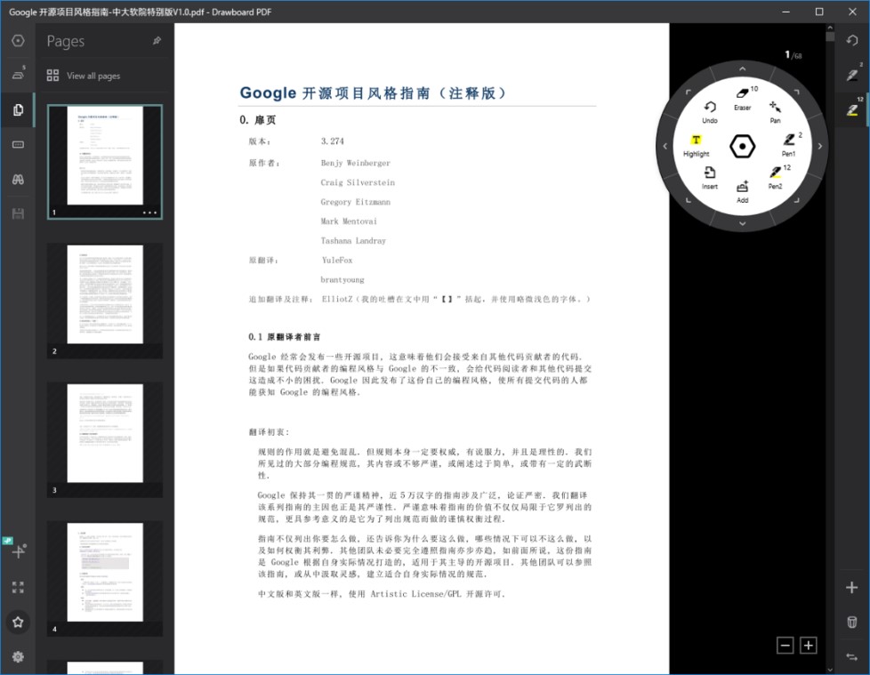Click the bottom-right corner bracket of radial menu
This screenshot has width=870, height=675.
tap(797, 200)
